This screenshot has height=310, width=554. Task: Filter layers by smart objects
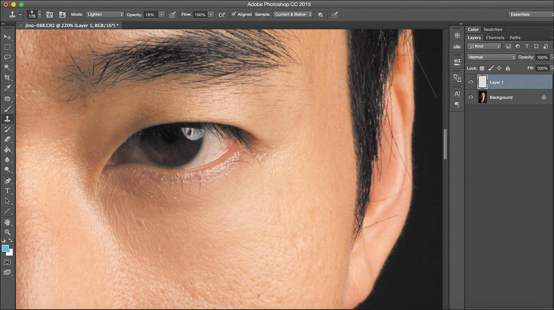[545, 46]
